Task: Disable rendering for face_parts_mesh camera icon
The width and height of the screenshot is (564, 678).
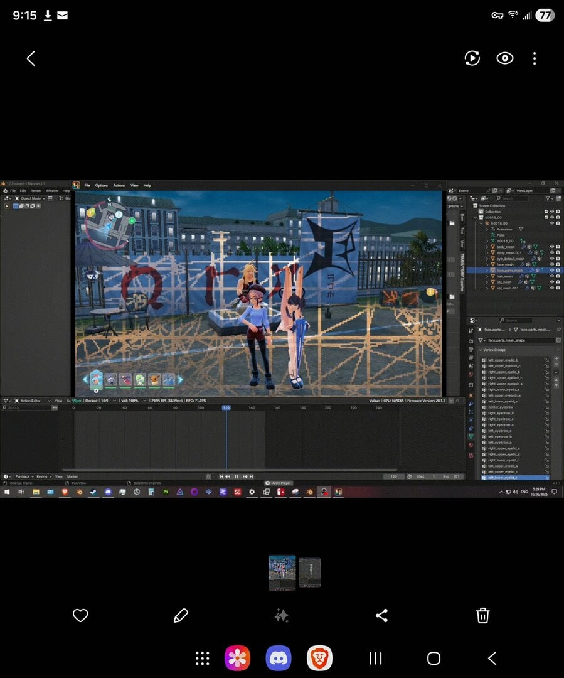Action: click(x=558, y=270)
